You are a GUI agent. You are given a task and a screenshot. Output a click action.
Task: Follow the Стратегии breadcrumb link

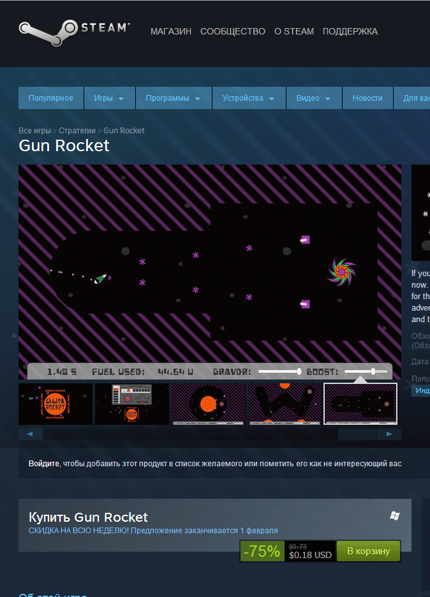77,131
